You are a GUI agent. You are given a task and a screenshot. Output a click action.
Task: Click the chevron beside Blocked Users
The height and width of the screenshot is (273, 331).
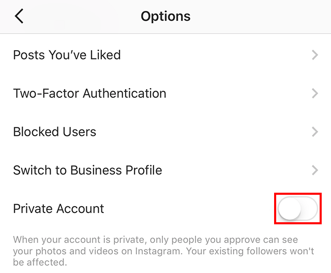point(315,132)
